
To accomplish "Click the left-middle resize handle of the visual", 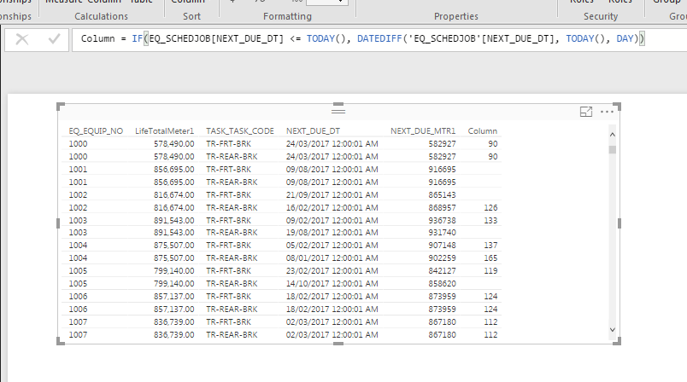I will point(58,223).
